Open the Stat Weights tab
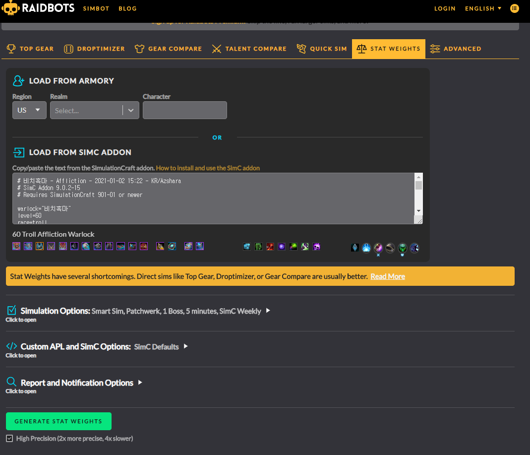 coord(389,49)
